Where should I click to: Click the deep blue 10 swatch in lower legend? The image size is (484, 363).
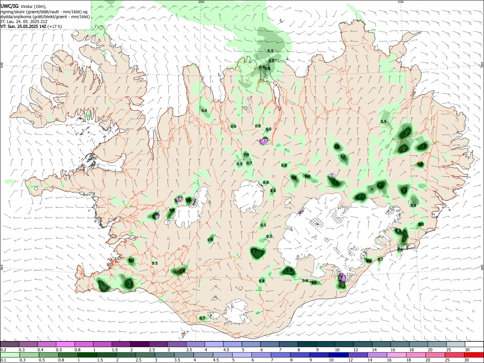(x=338, y=355)
